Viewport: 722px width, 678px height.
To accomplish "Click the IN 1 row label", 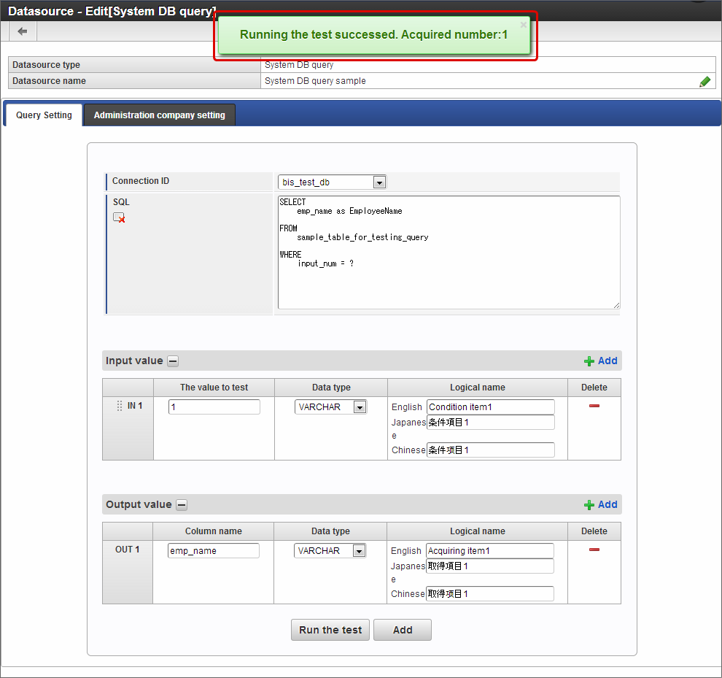I will click(135, 406).
